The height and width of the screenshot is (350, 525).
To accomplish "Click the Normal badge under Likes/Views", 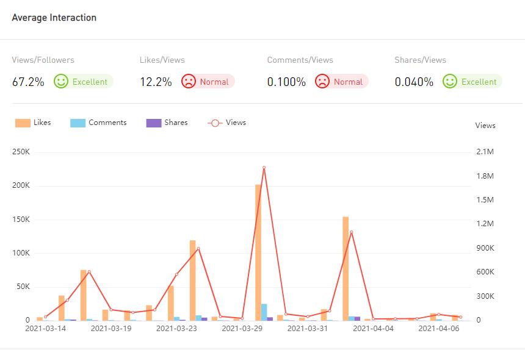I will tap(214, 82).
